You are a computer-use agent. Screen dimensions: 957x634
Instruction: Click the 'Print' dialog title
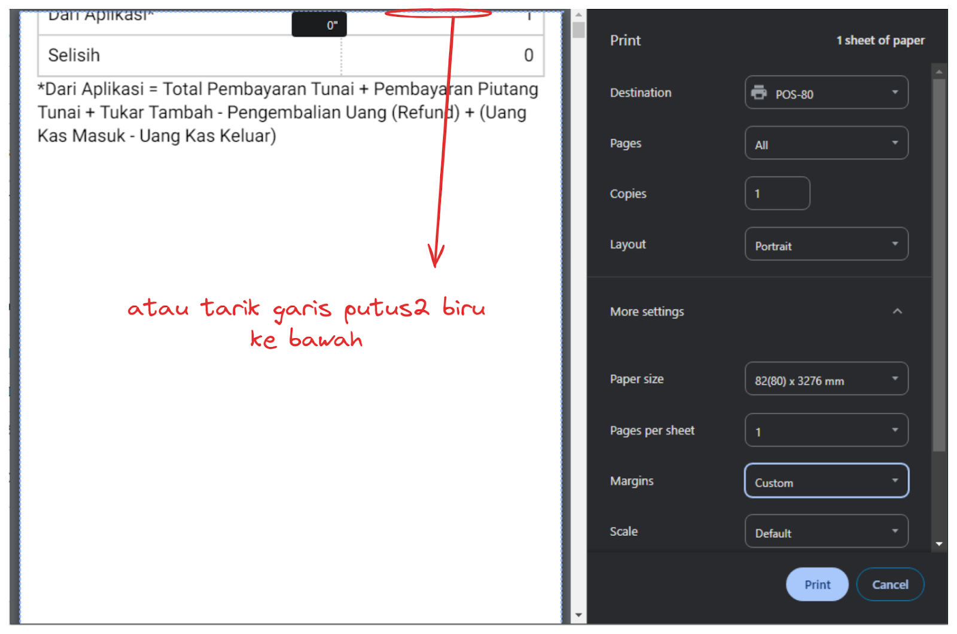coord(625,40)
